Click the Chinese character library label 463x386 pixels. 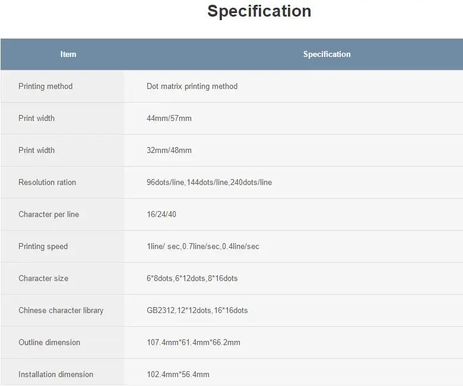[61, 311]
